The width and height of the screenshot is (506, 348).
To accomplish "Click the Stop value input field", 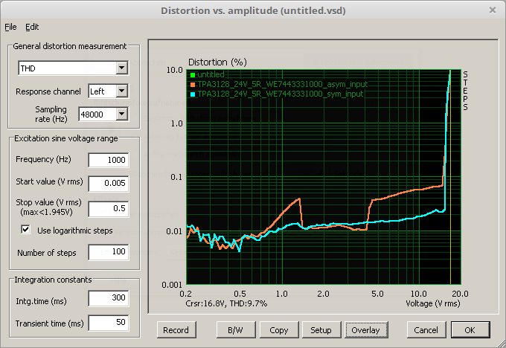I will (x=108, y=208).
